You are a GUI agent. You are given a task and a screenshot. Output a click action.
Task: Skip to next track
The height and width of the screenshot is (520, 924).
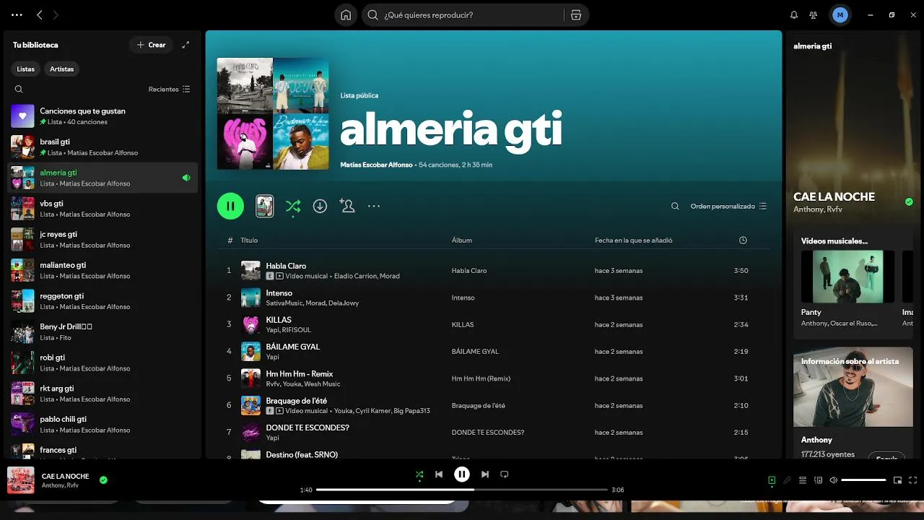[x=485, y=474]
